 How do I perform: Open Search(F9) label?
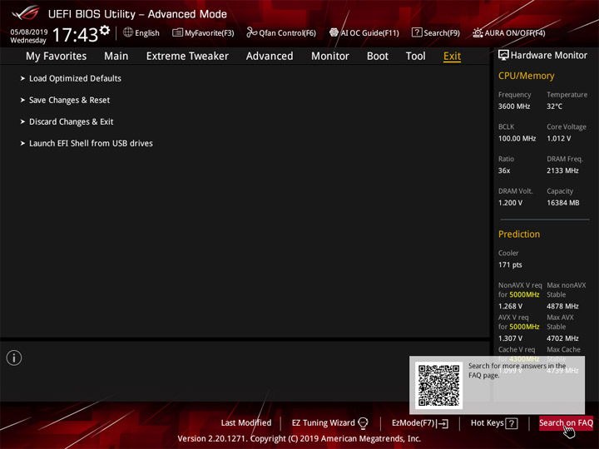pyautogui.click(x=442, y=32)
